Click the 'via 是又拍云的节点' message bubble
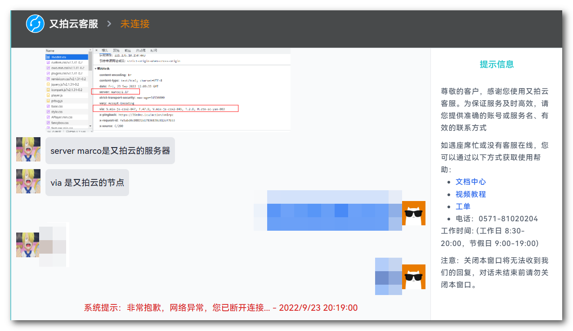The width and height of the screenshot is (573, 331). [87, 183]
